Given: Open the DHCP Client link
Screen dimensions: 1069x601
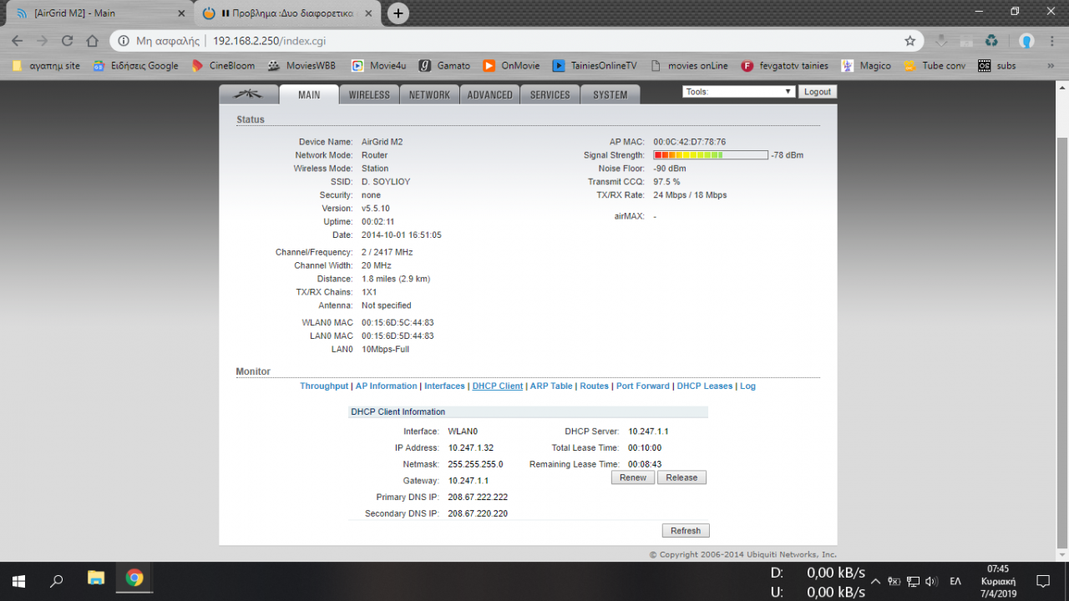Looking at the screenshot, I should 498,386.
